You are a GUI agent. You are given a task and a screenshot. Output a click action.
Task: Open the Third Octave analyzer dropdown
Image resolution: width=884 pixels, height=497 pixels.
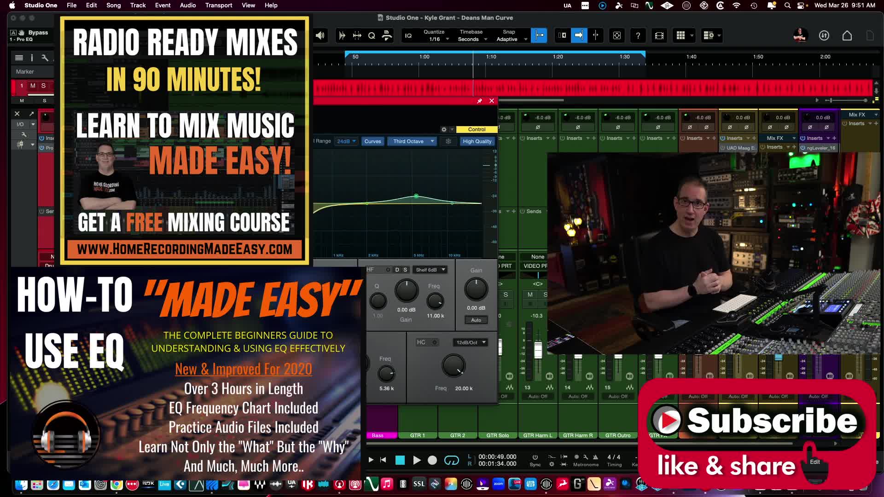pos(412,141)
